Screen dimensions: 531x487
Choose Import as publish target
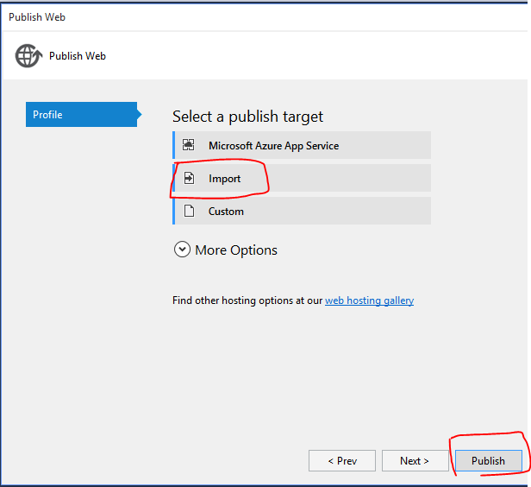[225, 179]
